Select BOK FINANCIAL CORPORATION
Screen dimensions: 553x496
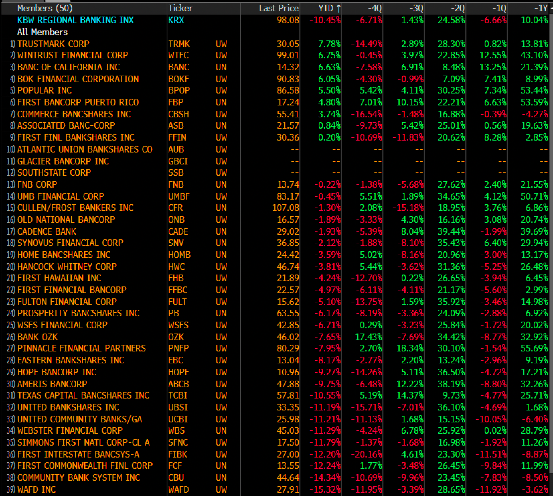[x=78, y=79]
